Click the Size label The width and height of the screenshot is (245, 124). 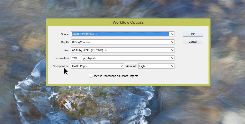click(x=66, y=50)
